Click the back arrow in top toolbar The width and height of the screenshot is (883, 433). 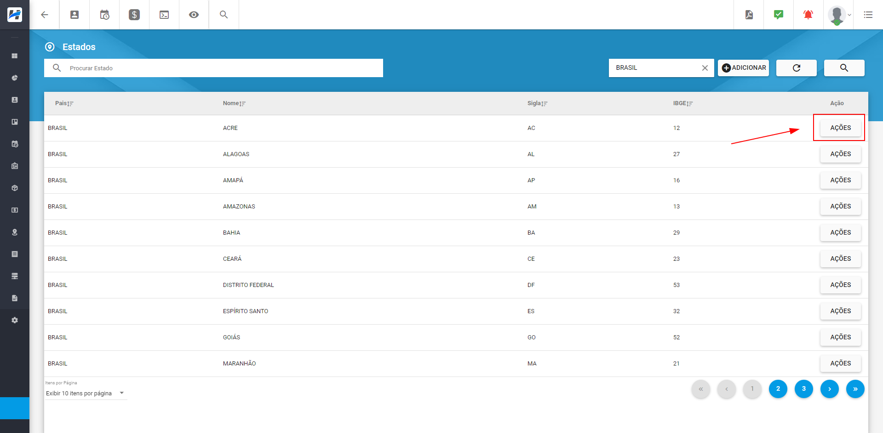(45, 15)
